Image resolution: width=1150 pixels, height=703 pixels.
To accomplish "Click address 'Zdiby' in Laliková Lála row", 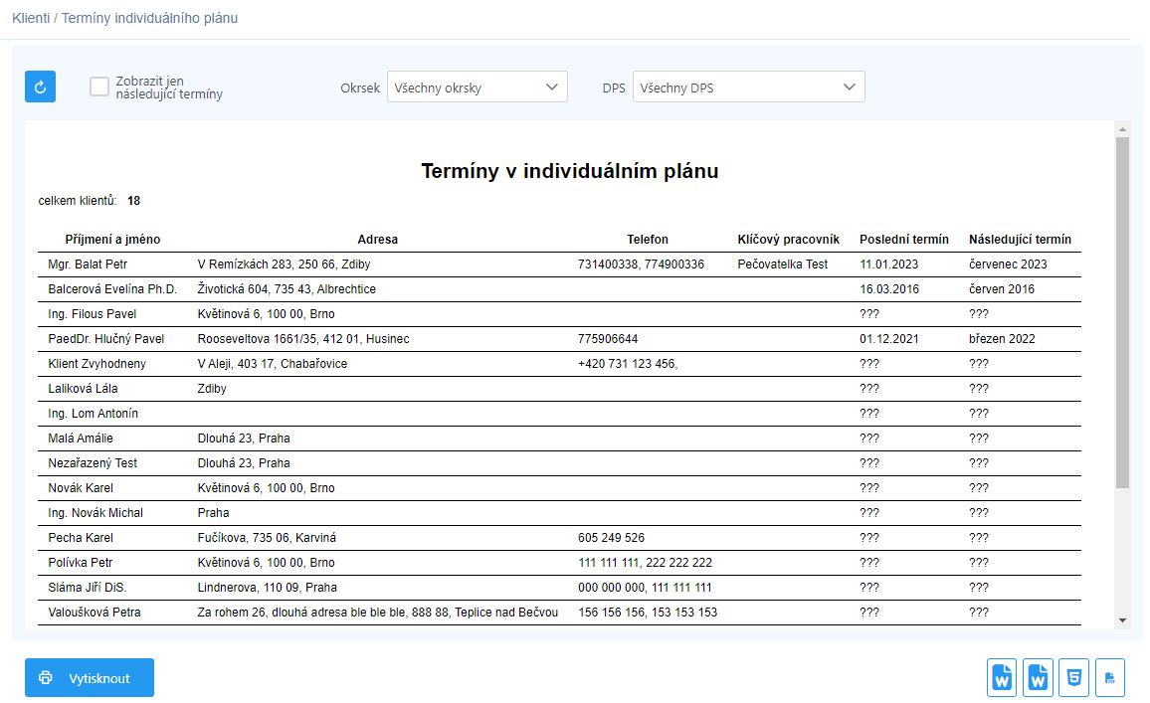I will [212, 389].
